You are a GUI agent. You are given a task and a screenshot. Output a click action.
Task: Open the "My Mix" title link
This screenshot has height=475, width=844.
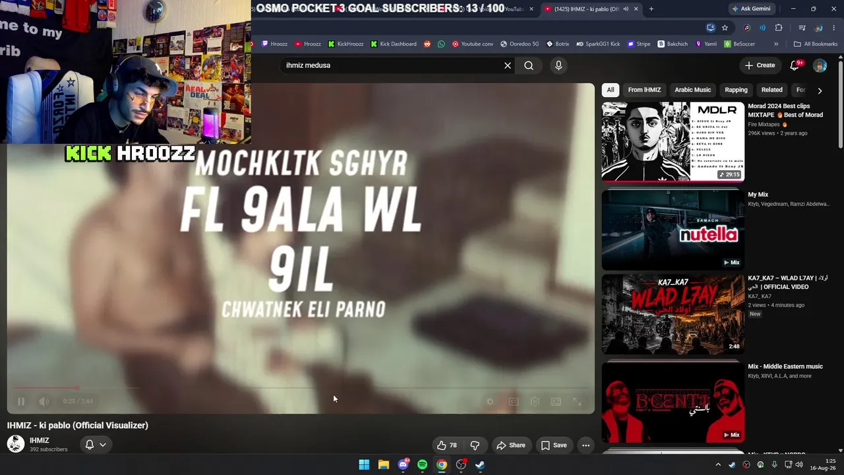click(x=758, y=195)
